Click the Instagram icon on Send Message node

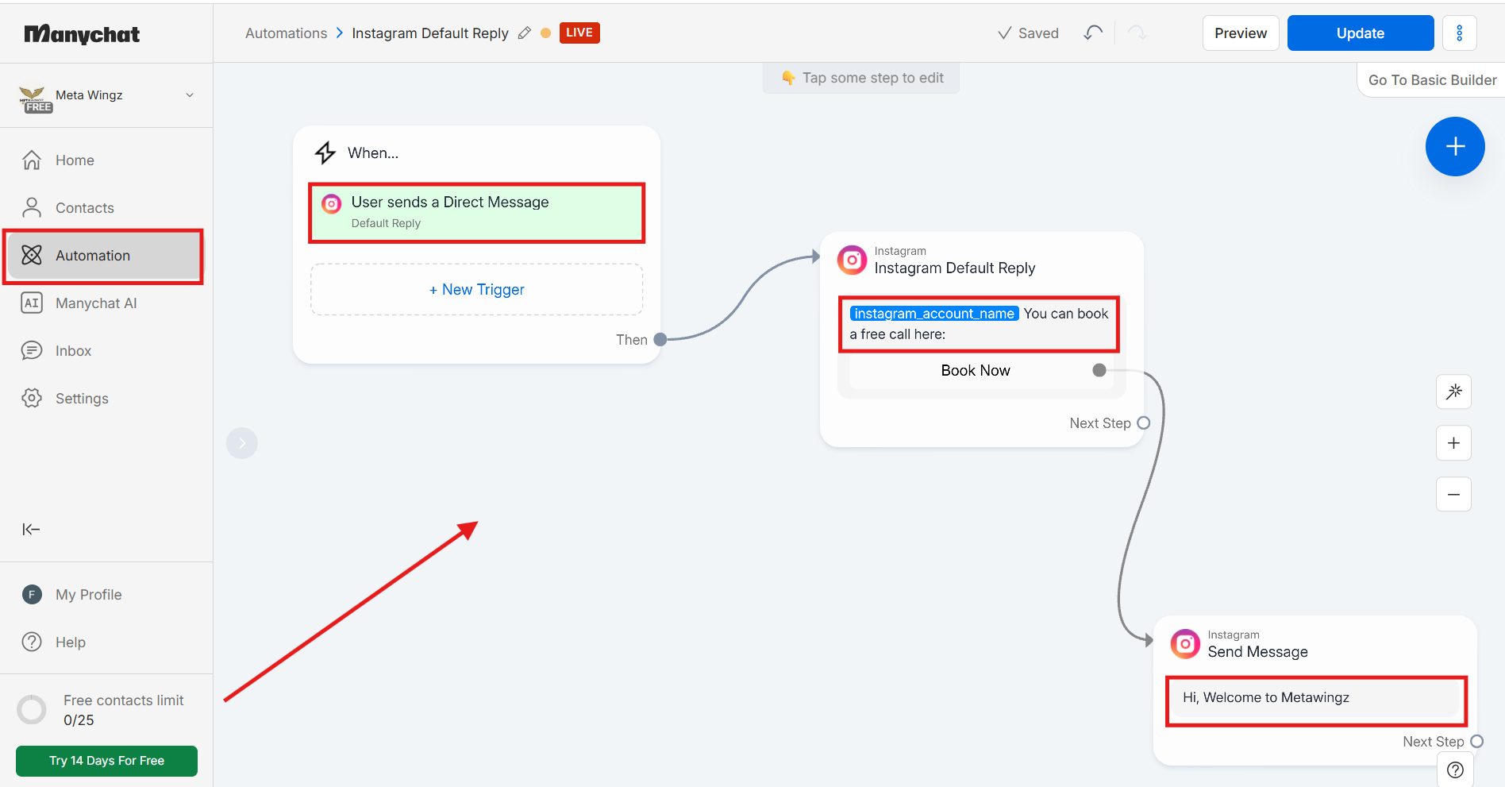(1185, 644)
